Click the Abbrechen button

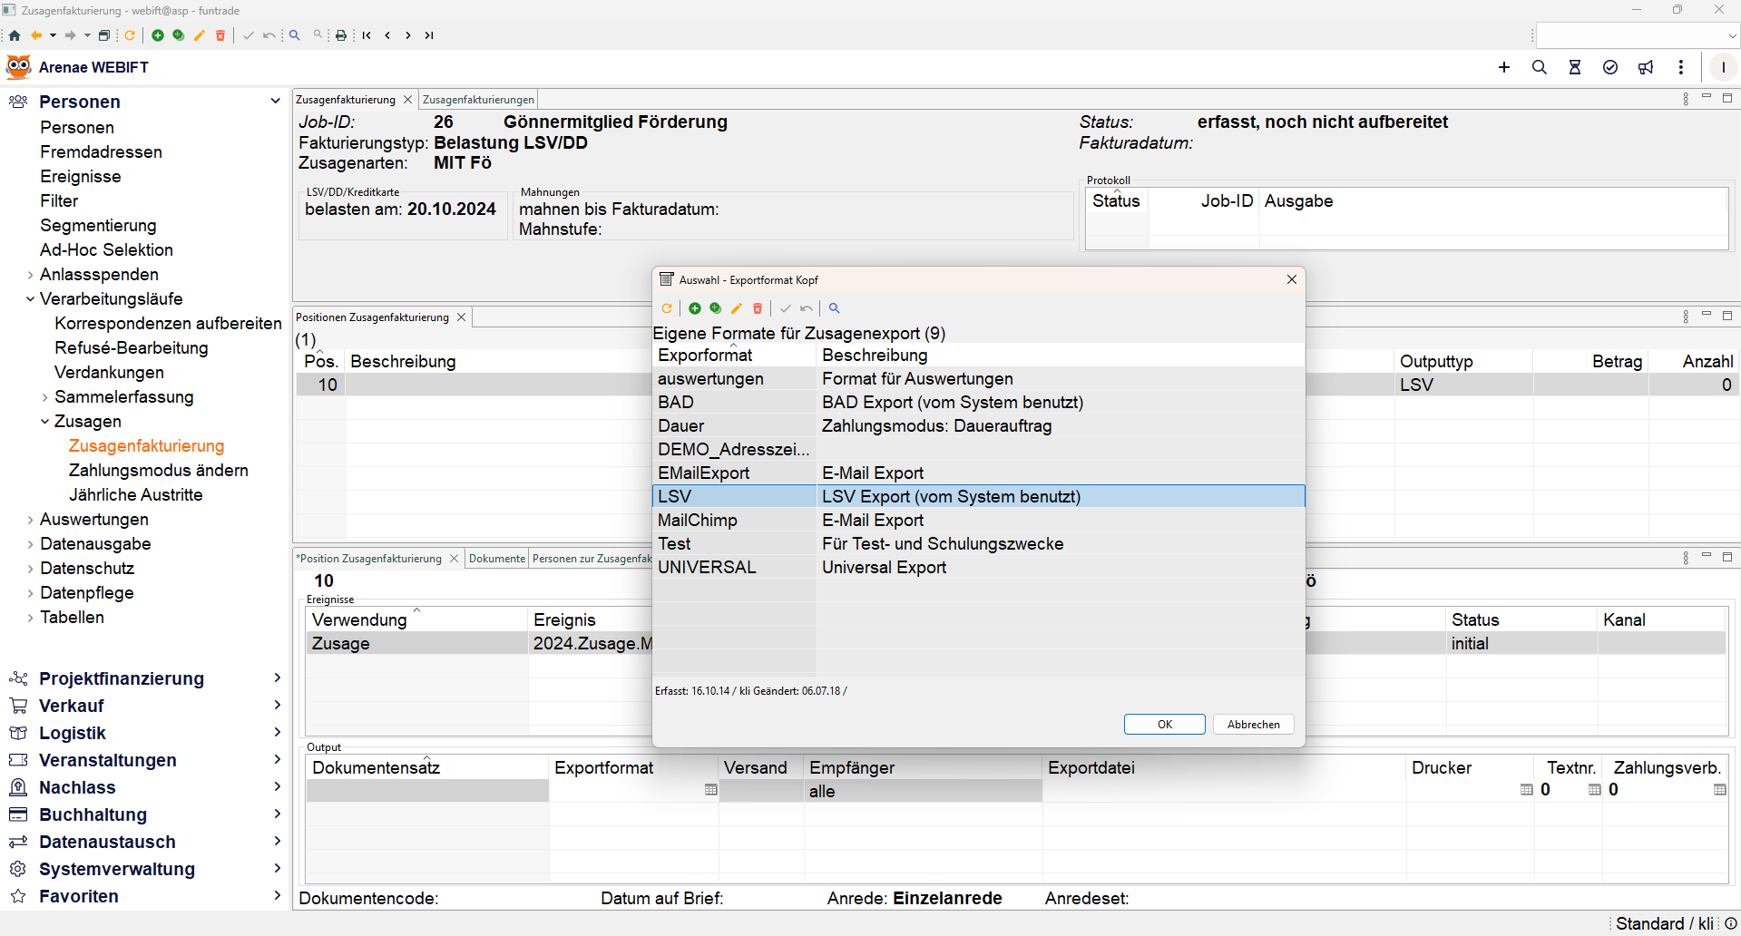(x=1253, y=724)
